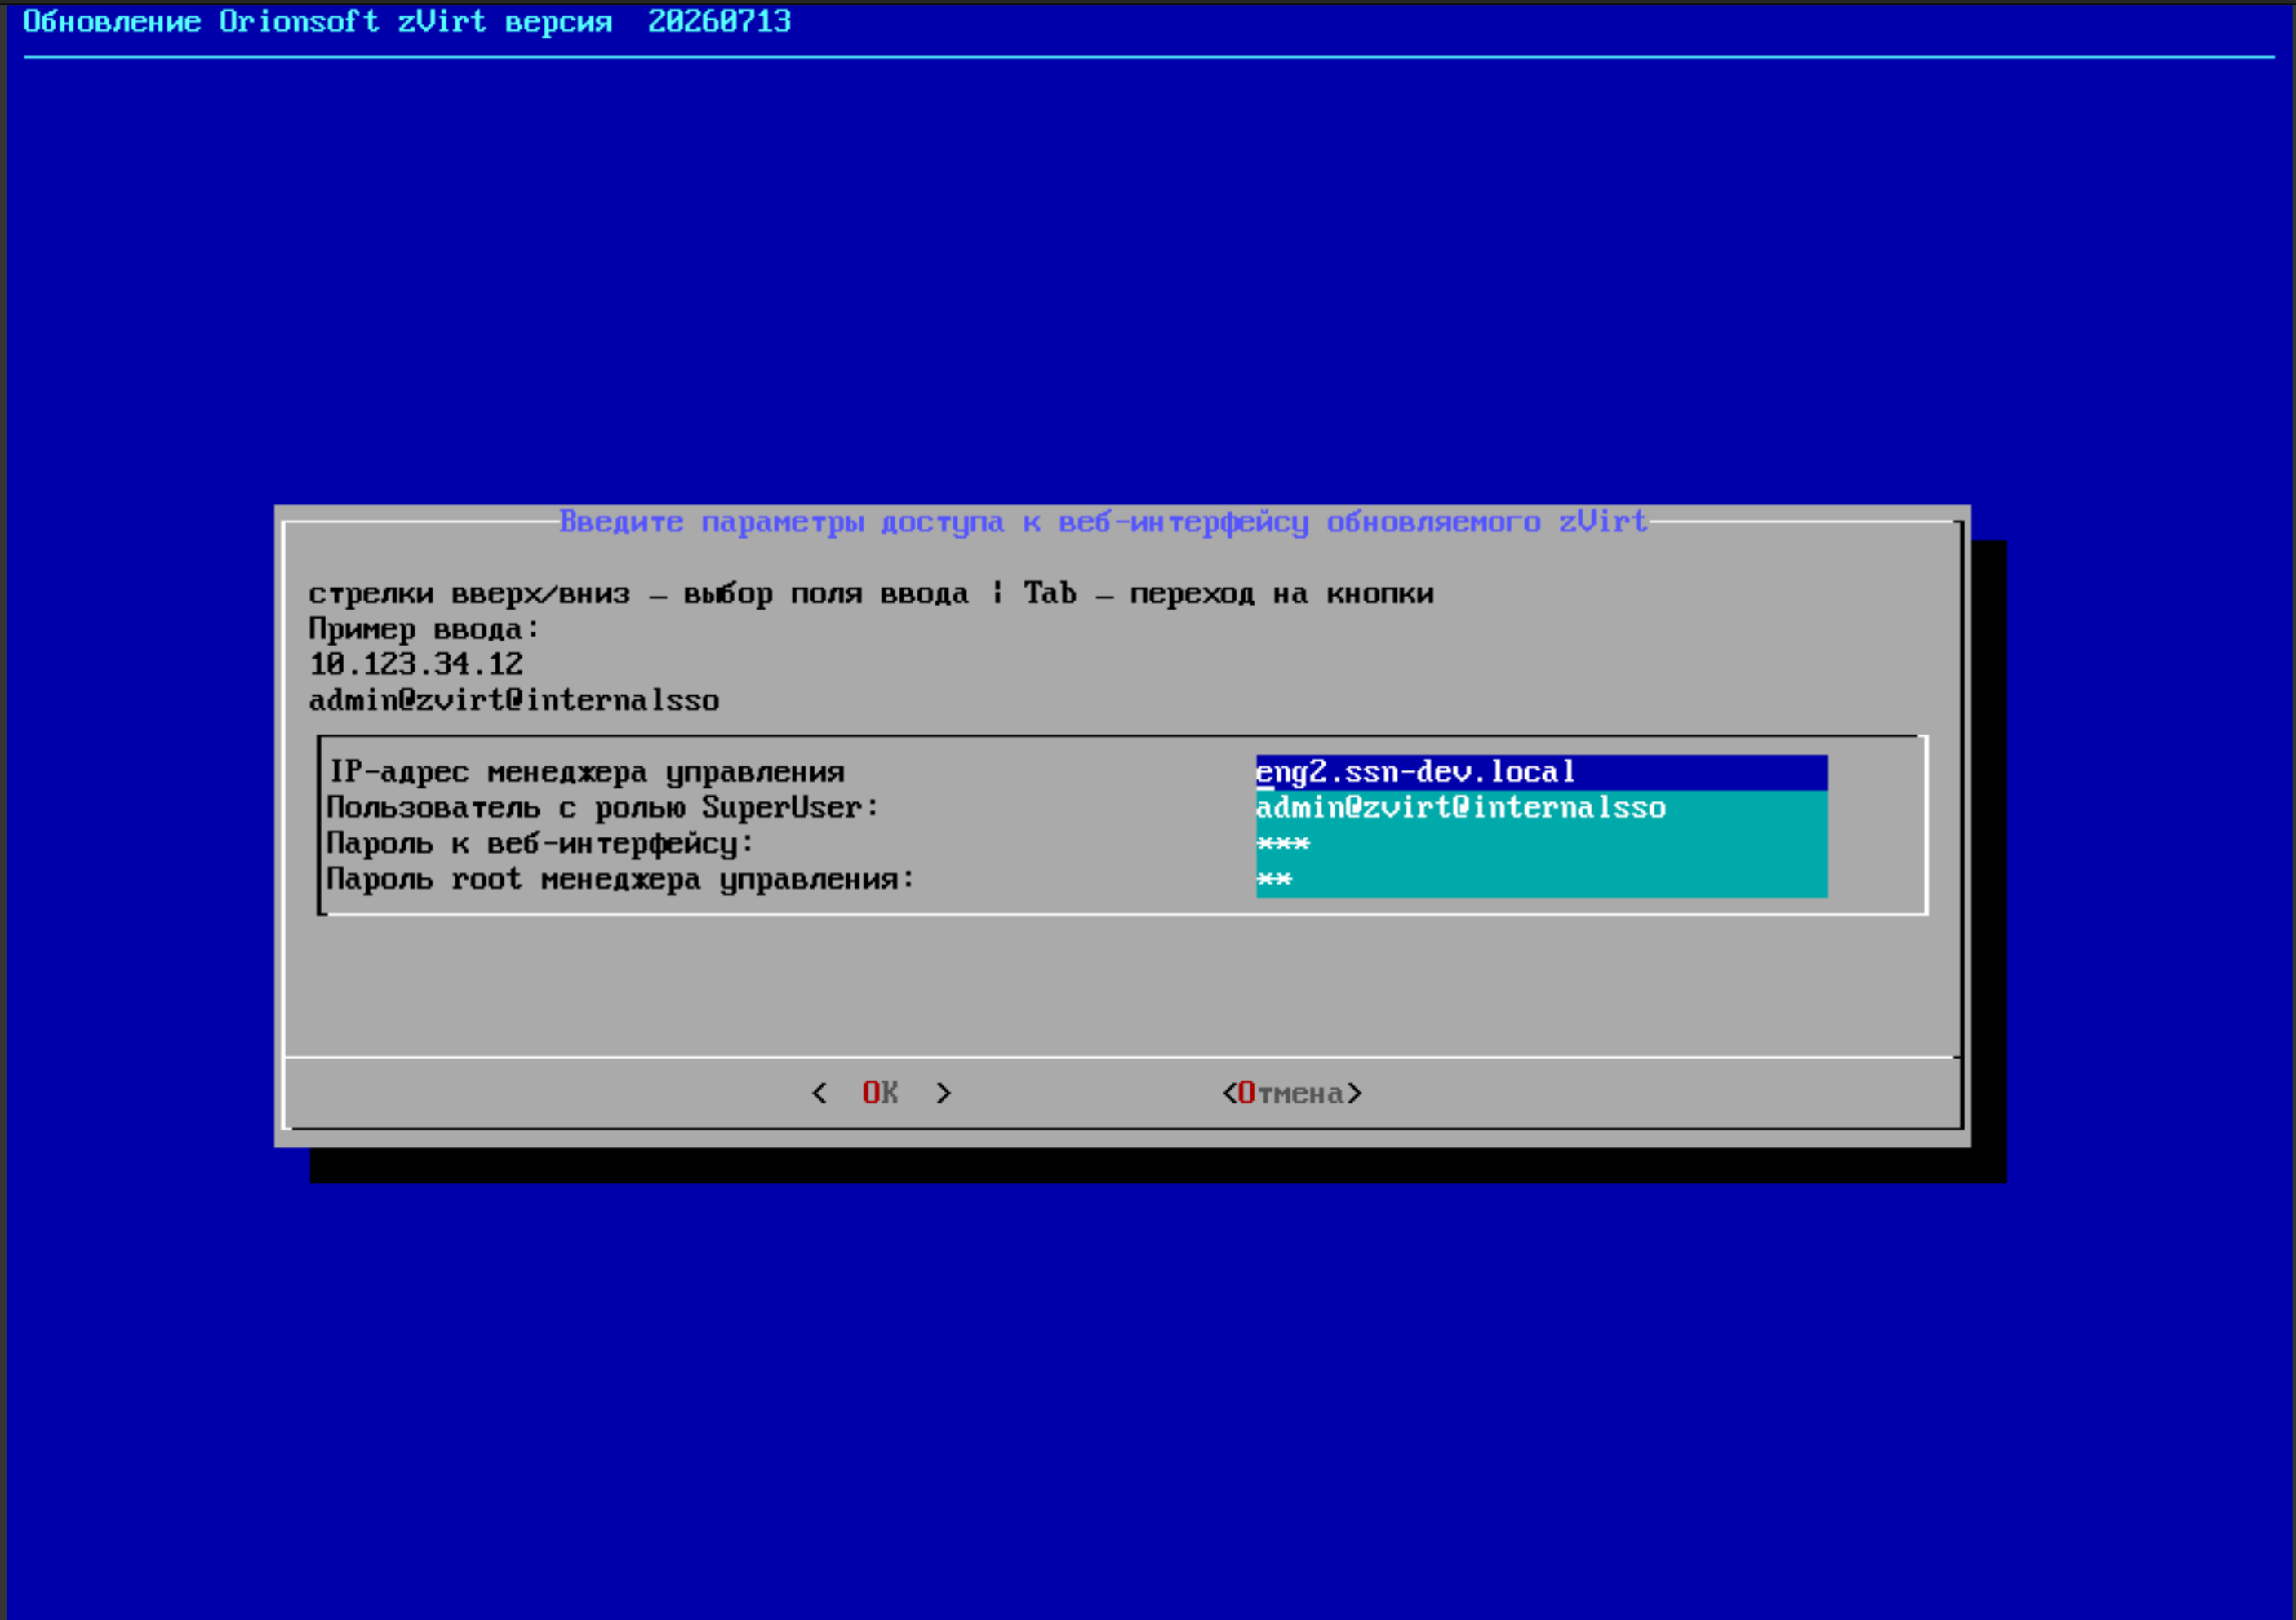Select the manager IP address input field
The width and height of the screenshot is (2296, 1620).
1541,772
